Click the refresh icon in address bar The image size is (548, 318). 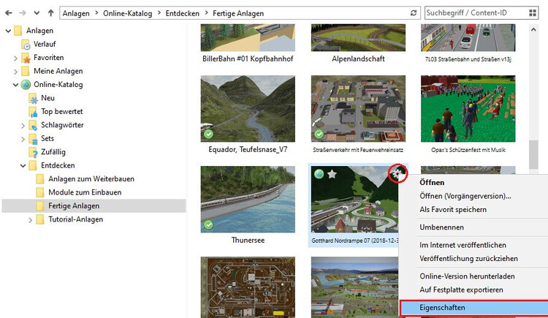[414, 13]
